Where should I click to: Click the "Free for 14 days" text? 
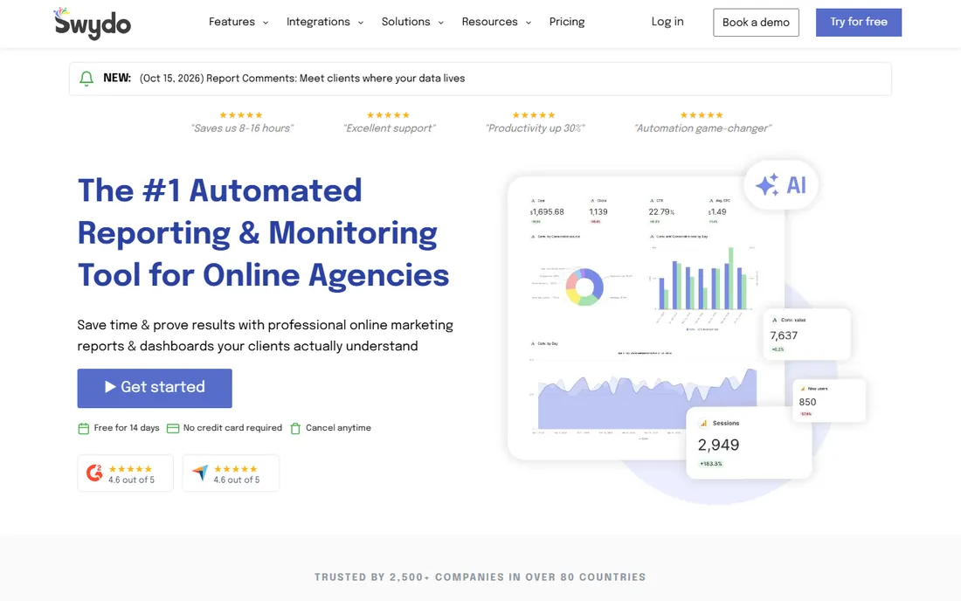coord(127,428)
